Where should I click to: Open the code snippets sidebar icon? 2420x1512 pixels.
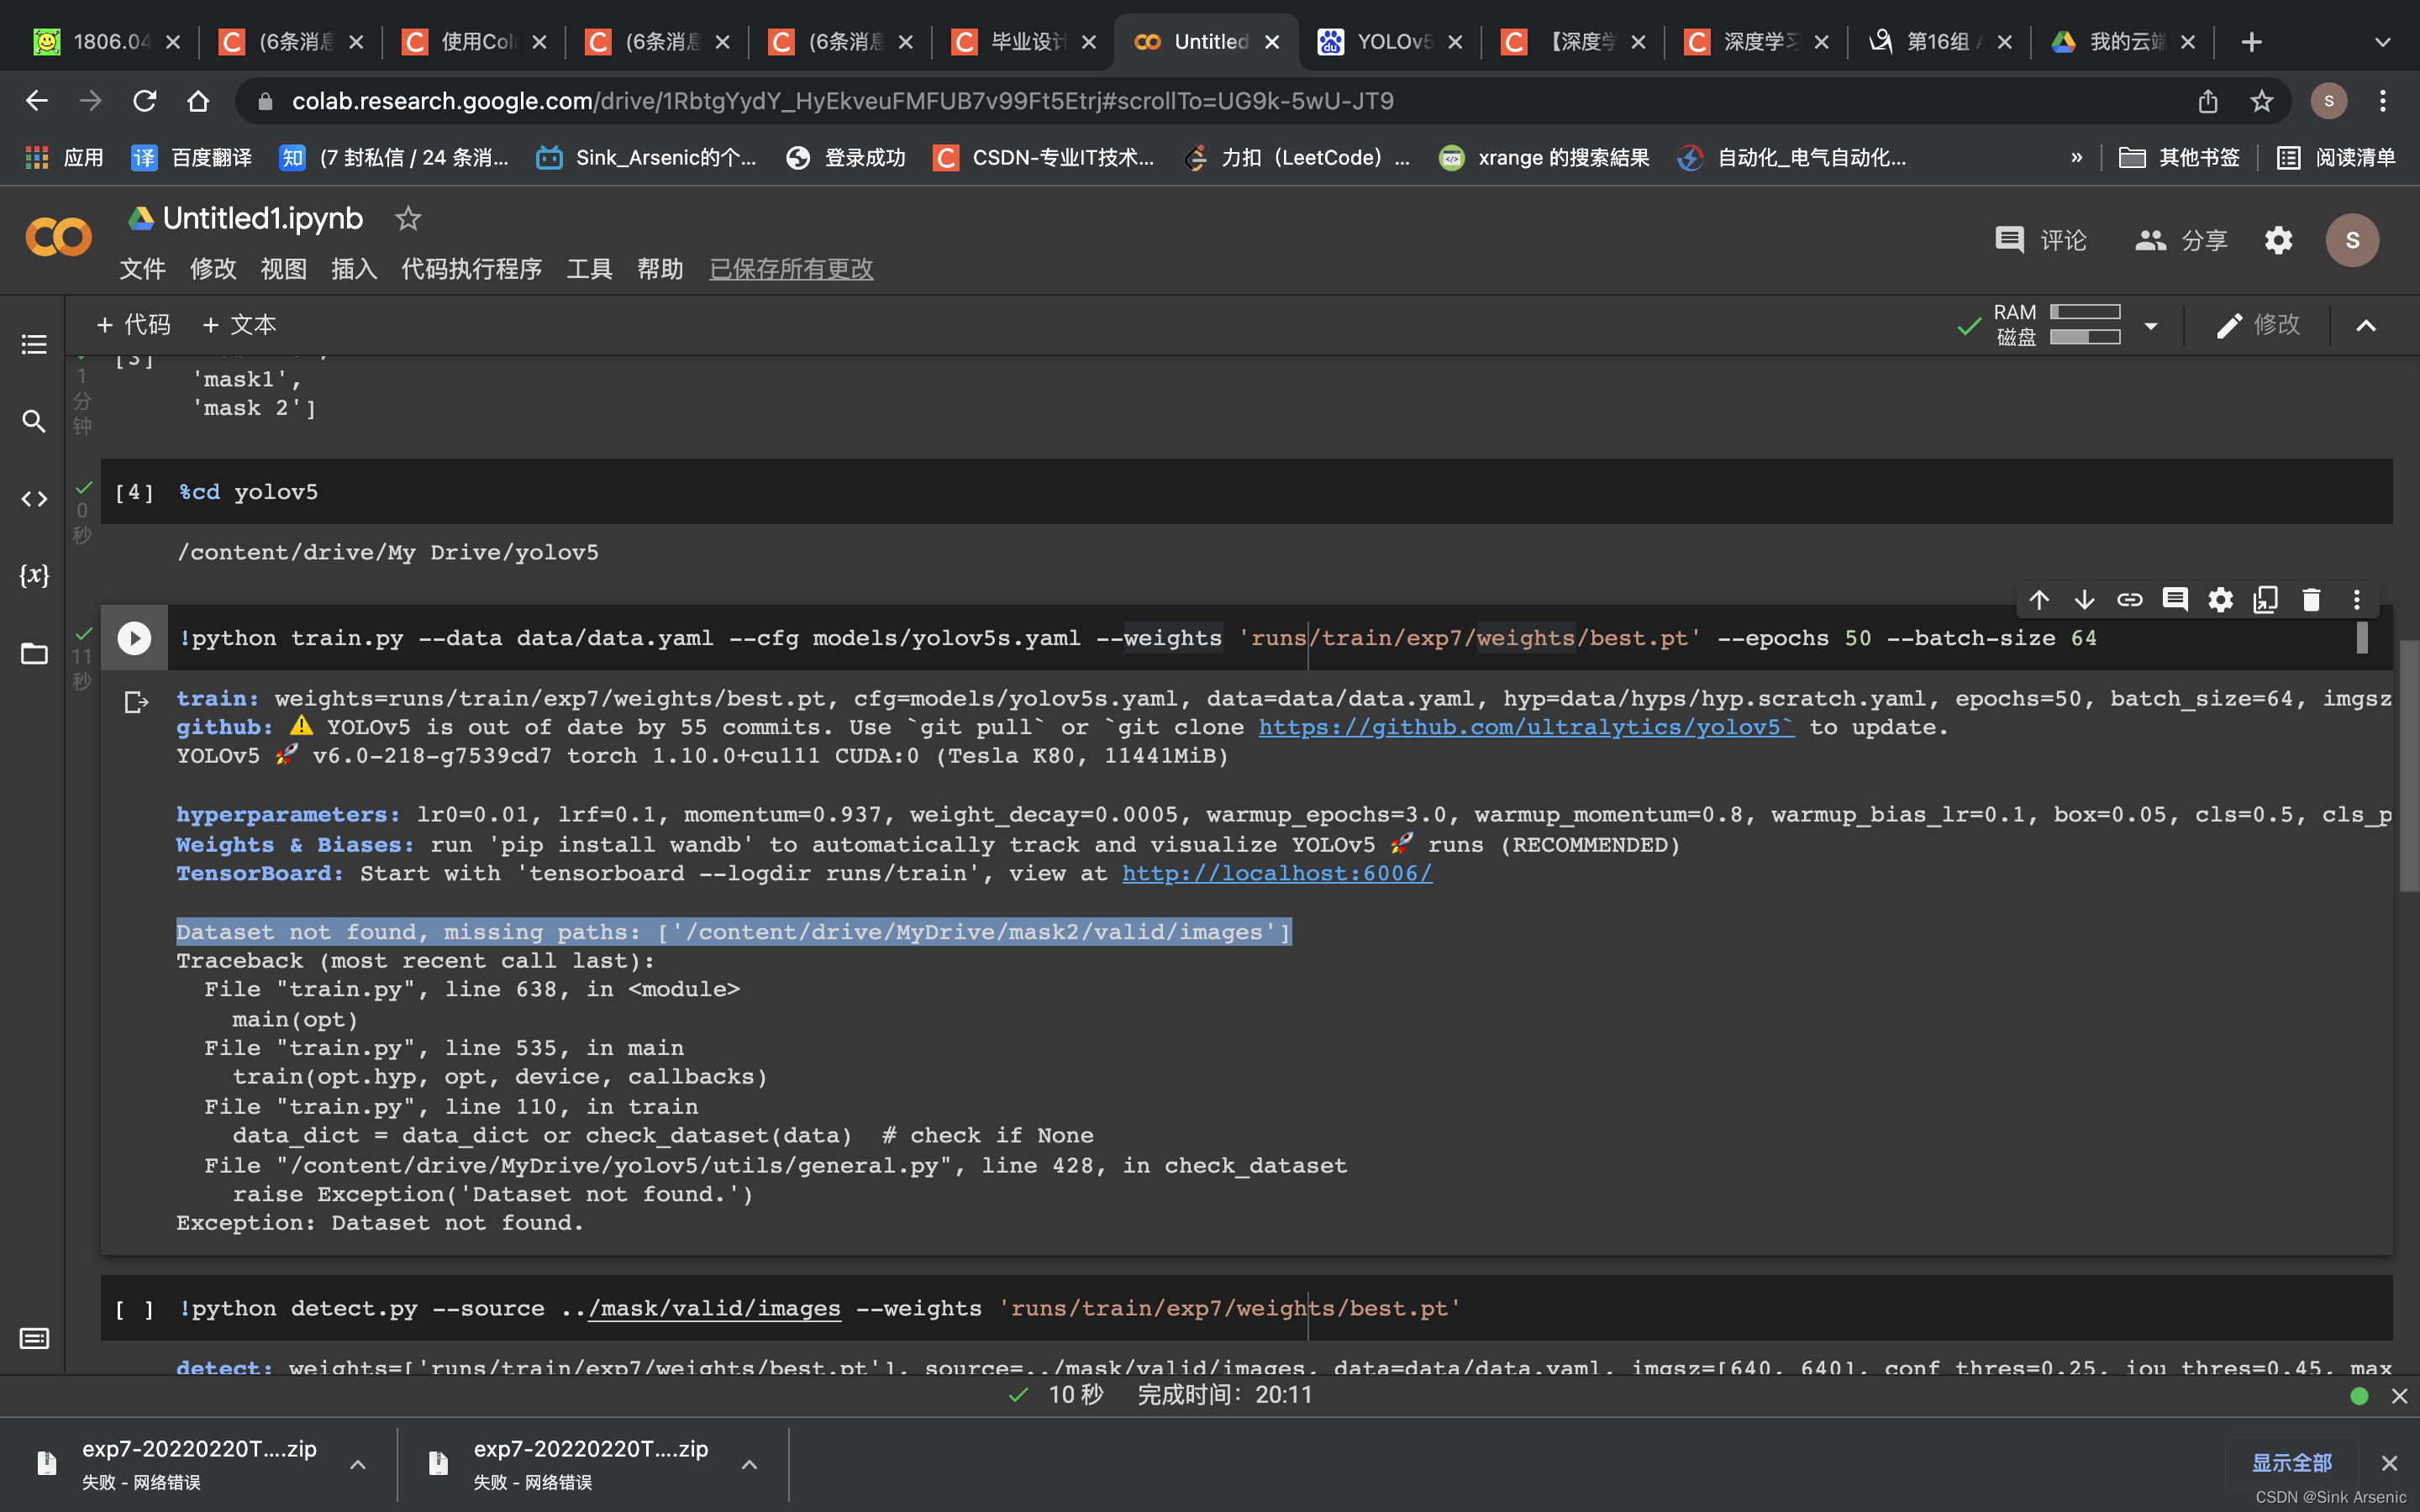[x=34, y=498]
